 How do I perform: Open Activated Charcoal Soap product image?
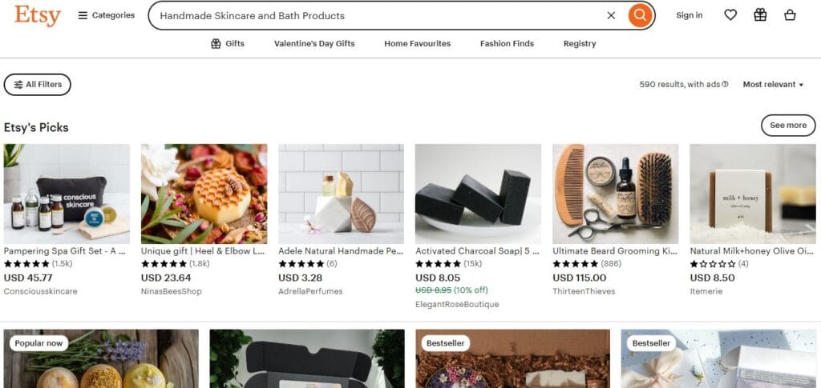coord(478,194)
